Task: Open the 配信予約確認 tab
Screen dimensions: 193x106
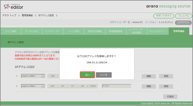Action: click(95, 31)
